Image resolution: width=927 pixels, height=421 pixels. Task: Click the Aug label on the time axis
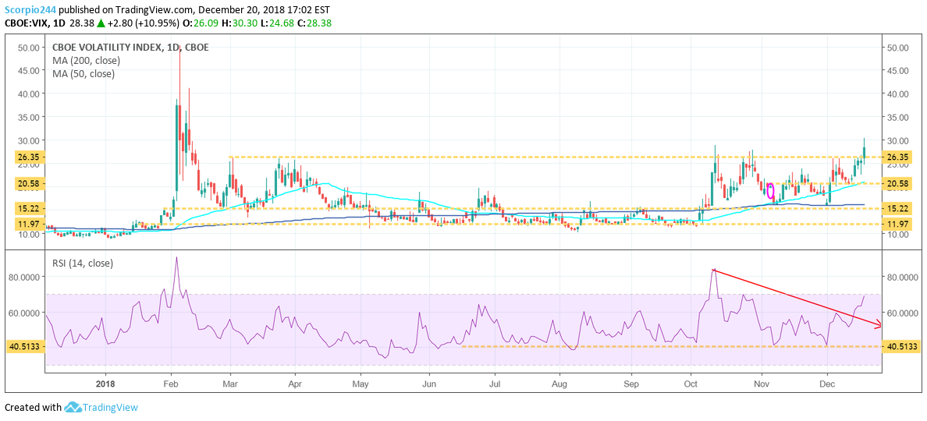[x=559, y=384]
